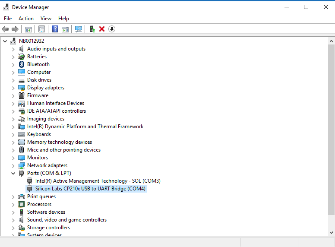Select the Print queues category

tap(41, 196)
